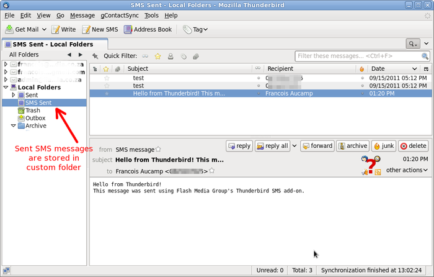Star the second test message
434x277 pixels.
(107, 86)
